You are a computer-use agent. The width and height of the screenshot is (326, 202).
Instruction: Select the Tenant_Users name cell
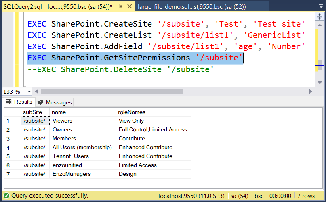click(x=82, y=156)
